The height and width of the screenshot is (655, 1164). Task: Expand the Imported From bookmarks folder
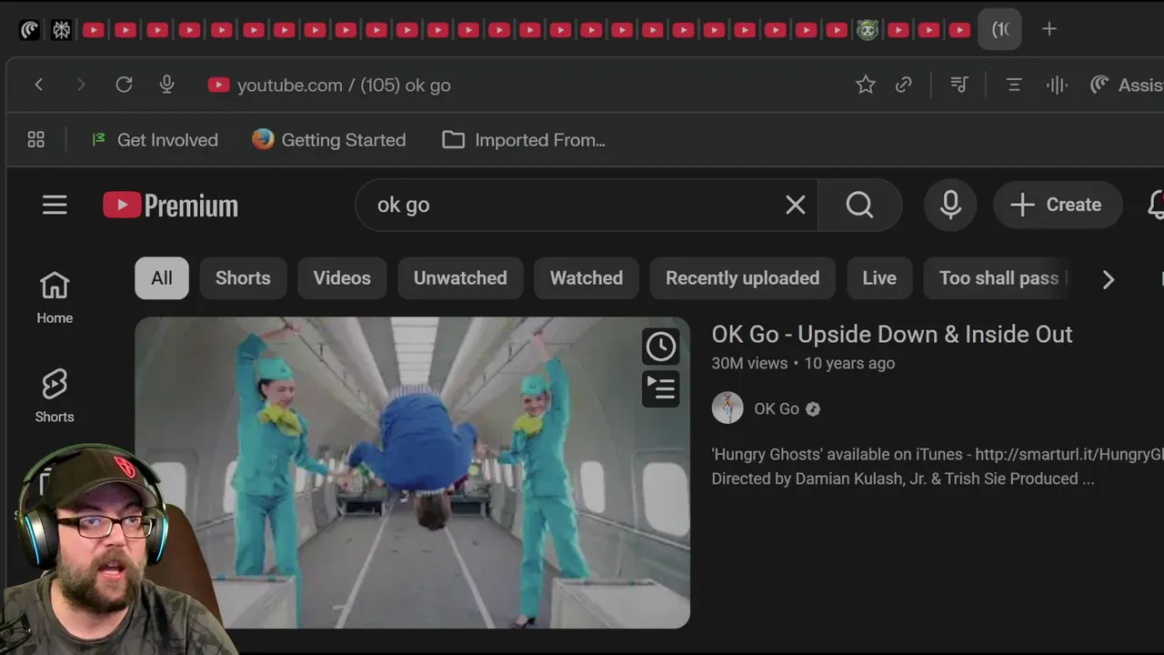click(x=524, y=139)
